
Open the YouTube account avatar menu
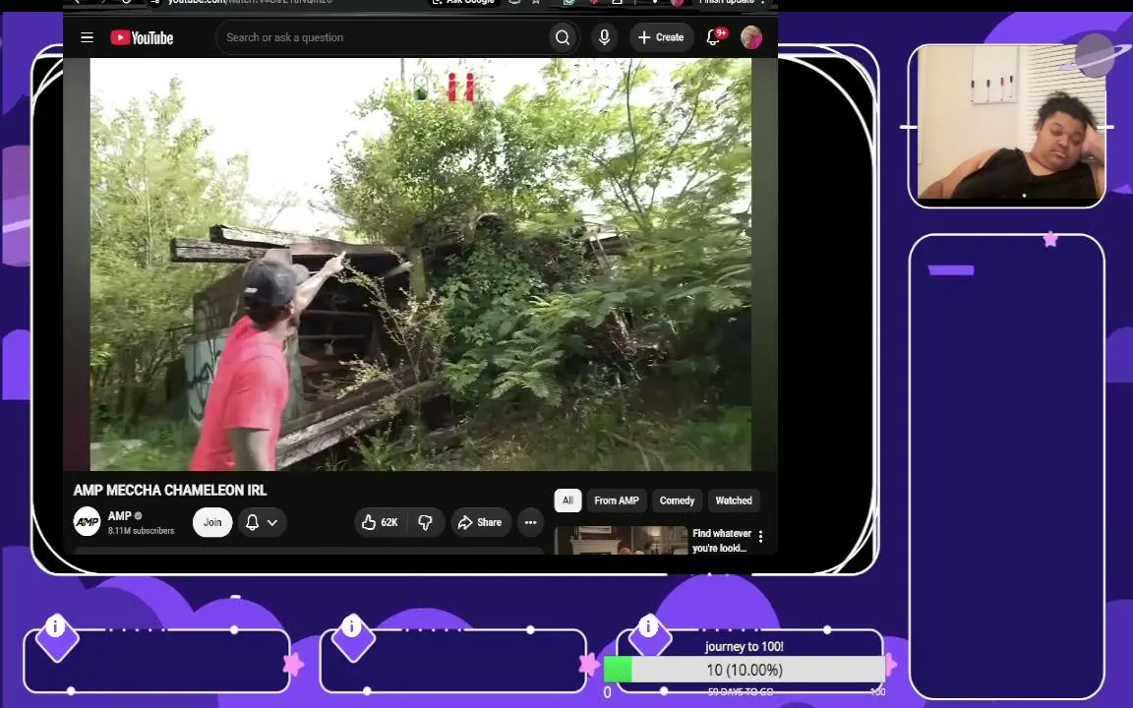point(751,37)
